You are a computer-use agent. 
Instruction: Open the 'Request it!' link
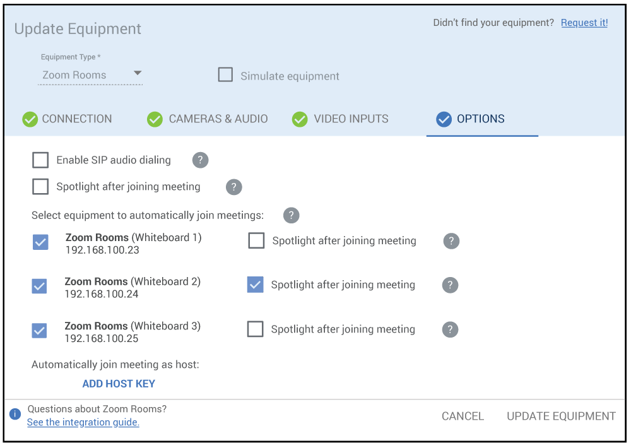click(584, 23)
